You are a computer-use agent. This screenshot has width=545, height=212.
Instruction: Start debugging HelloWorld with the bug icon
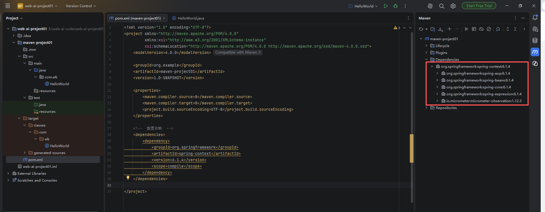[x=396, y=6]
